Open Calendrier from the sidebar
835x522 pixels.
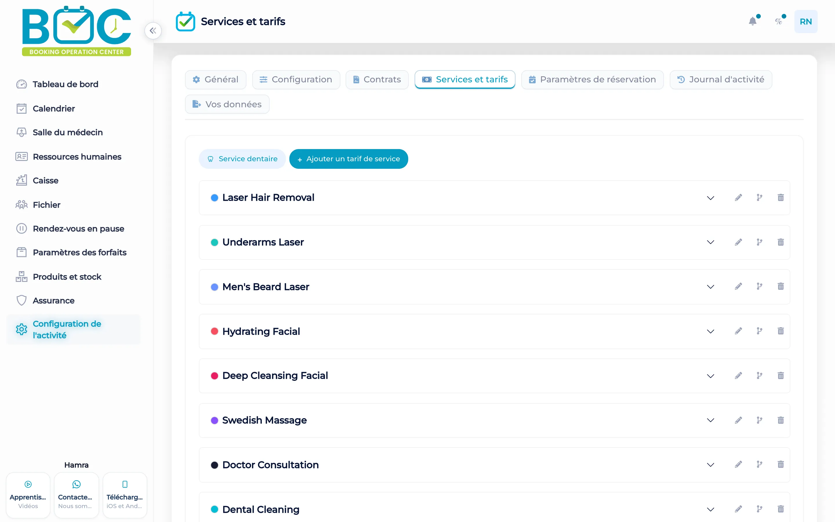(46, 108)
